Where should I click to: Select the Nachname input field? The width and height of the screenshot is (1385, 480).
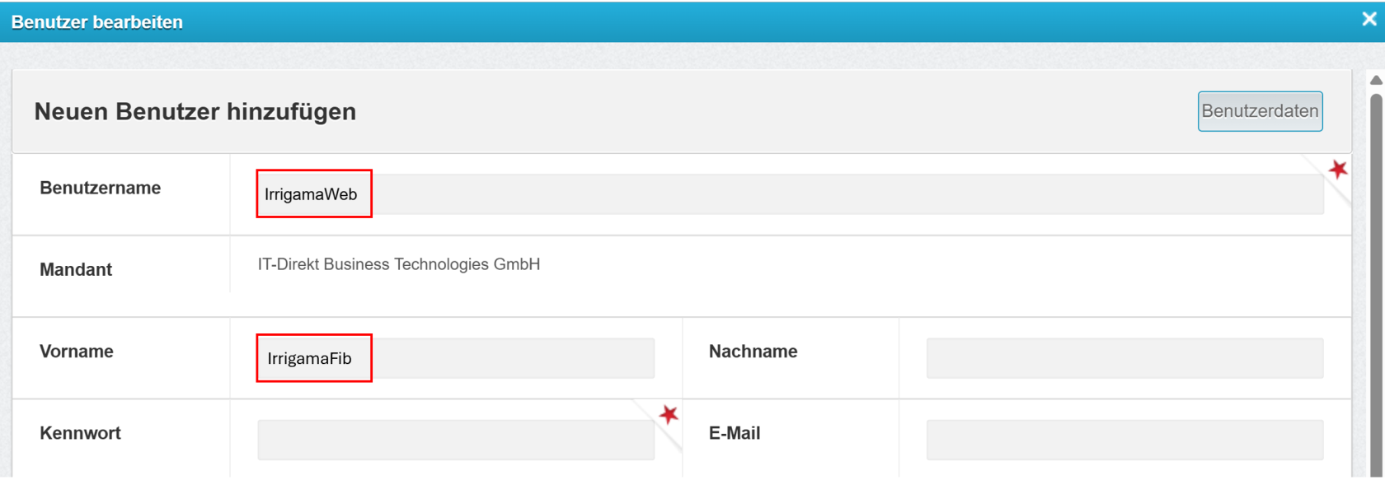click(1124, 358)
